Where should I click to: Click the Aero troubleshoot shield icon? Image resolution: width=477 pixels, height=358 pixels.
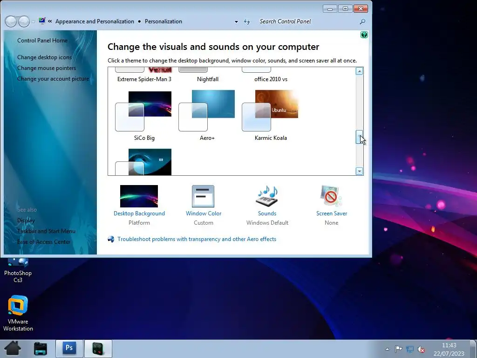[x=111, y=239]
